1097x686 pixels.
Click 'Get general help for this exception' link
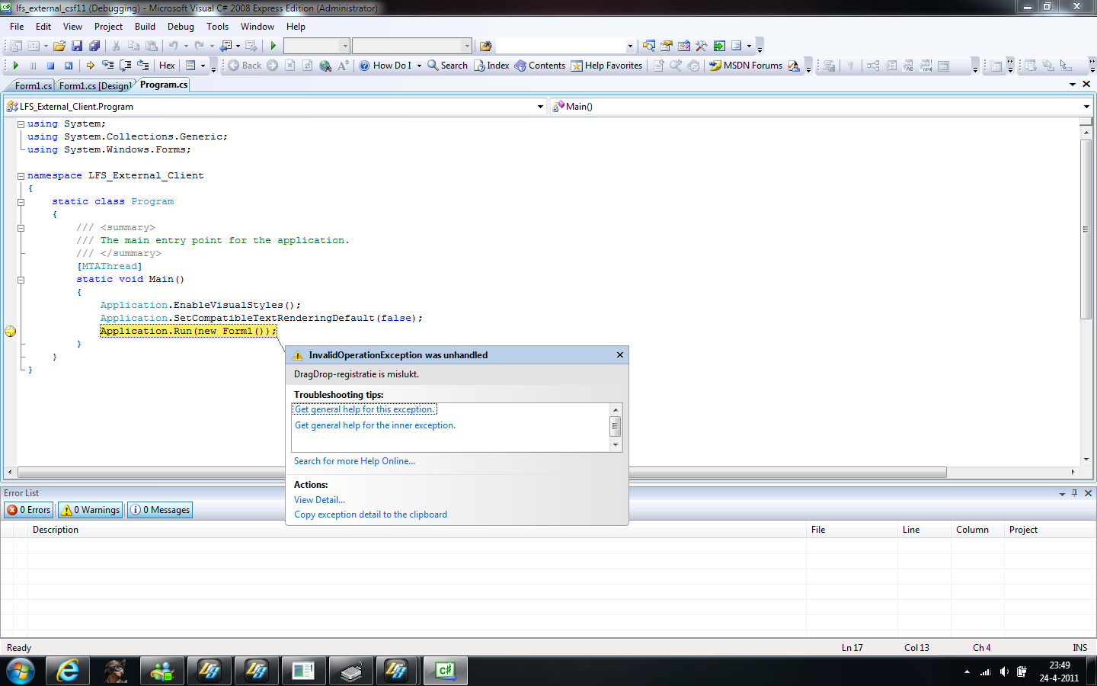[x=365, y=409]
